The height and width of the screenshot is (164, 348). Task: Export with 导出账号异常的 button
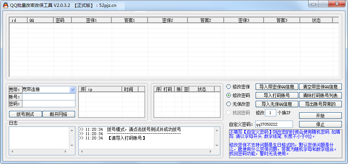[320, 104]
